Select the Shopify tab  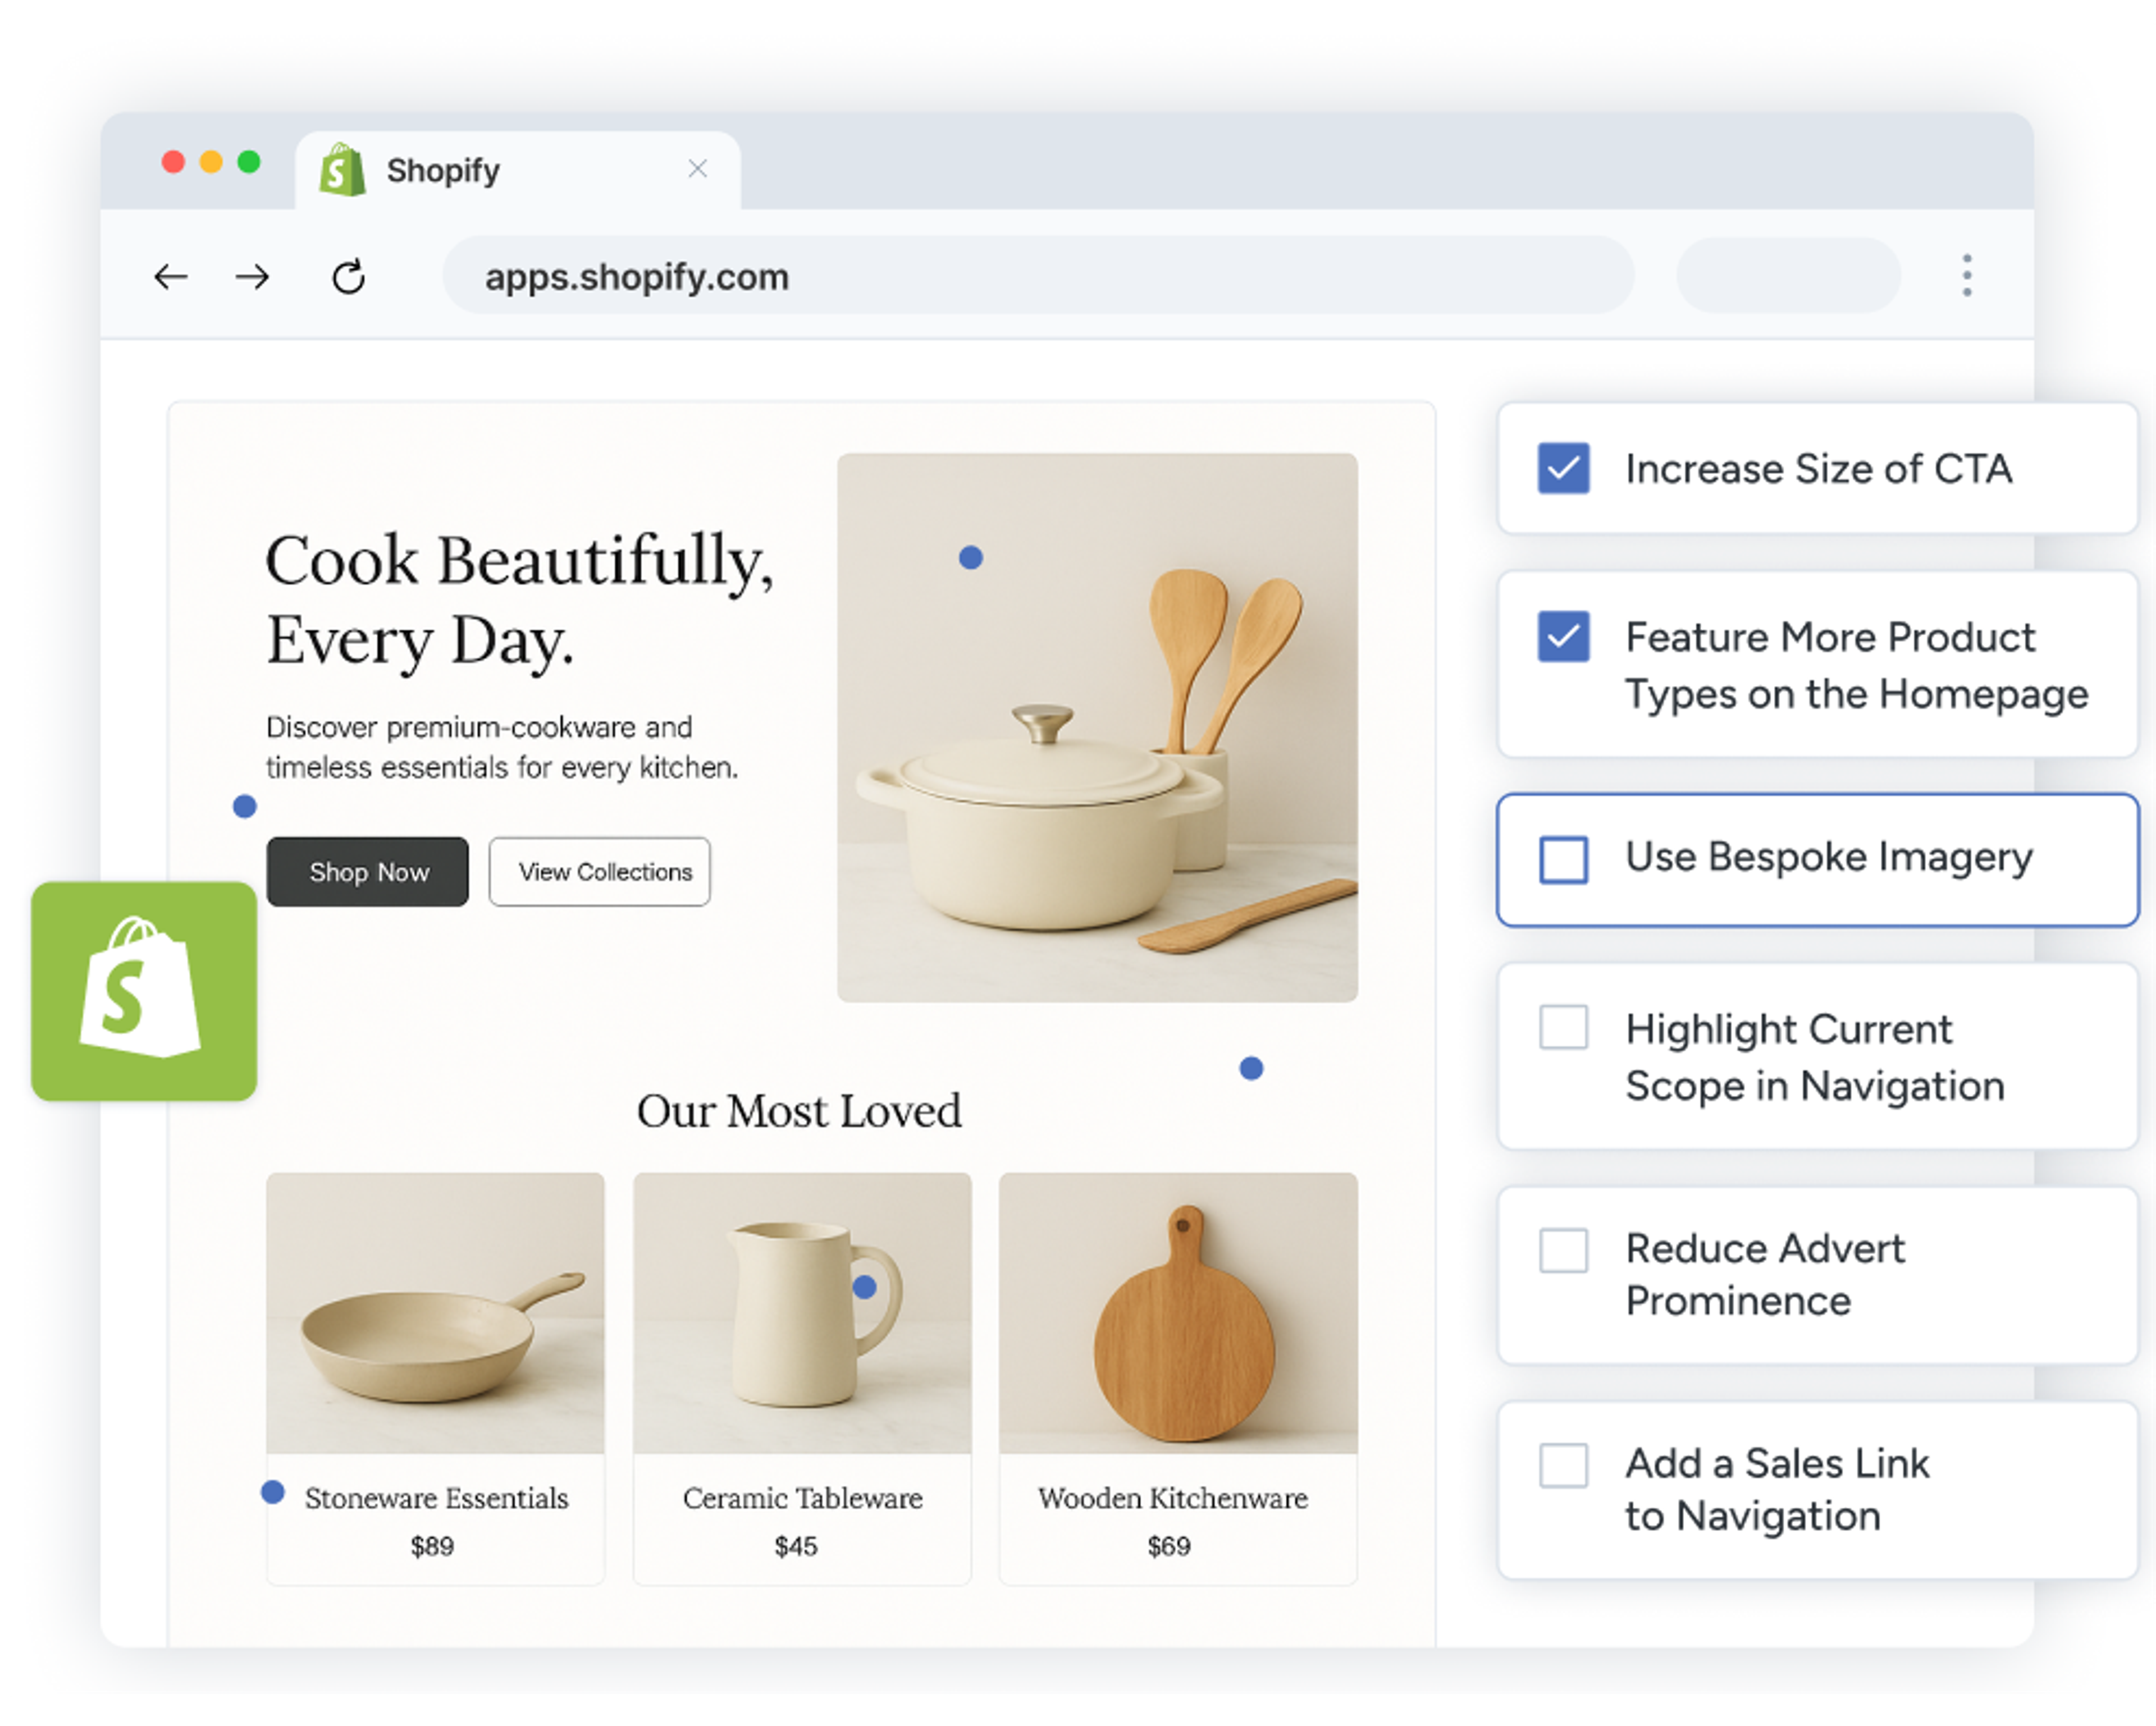[518, 170]
